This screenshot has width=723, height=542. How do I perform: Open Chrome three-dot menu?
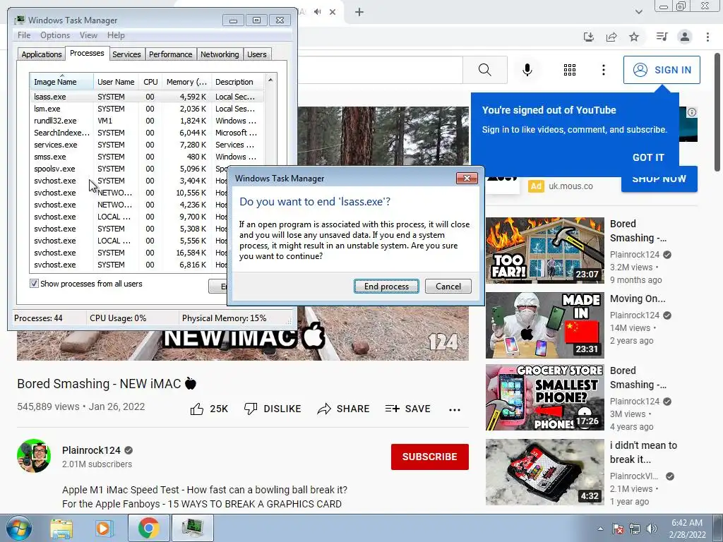[x=707, y=37]
